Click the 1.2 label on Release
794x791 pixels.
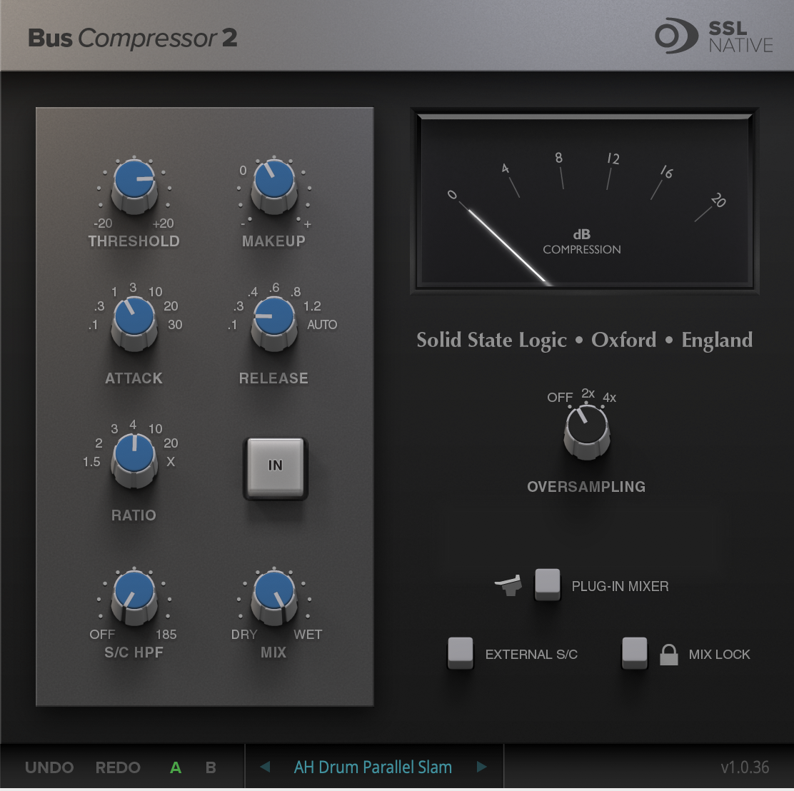point(312,306)
